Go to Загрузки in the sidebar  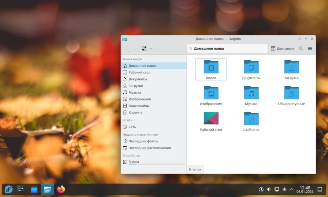click(154, 86)
